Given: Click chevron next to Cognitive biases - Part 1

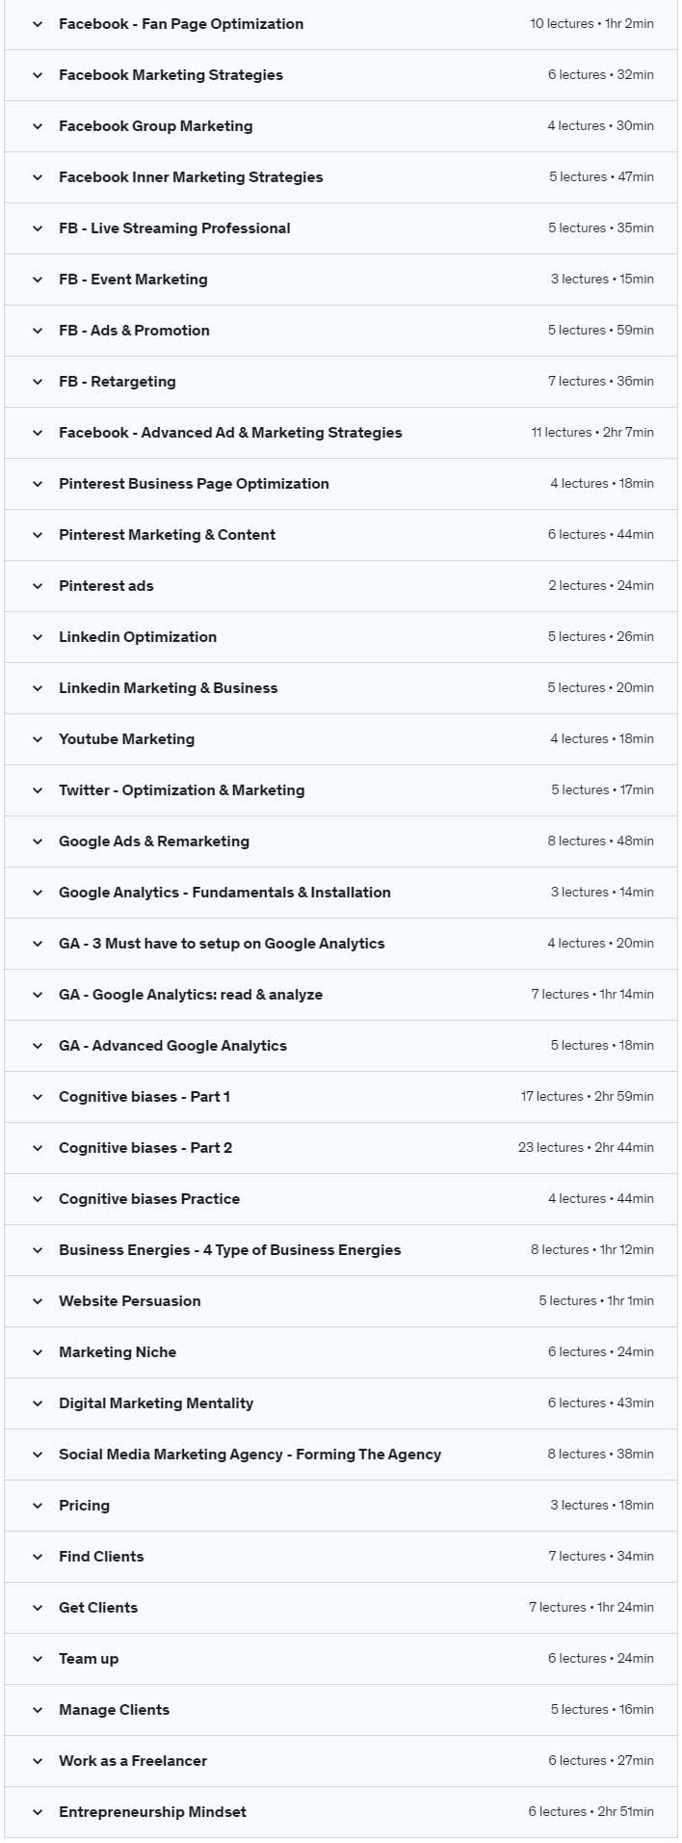Looking at the screenshot, I should [x=38, y=1097].
